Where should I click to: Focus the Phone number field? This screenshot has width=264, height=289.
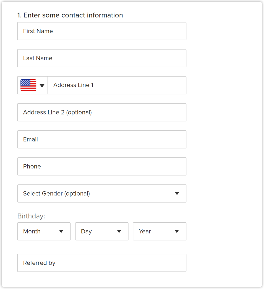102,166
